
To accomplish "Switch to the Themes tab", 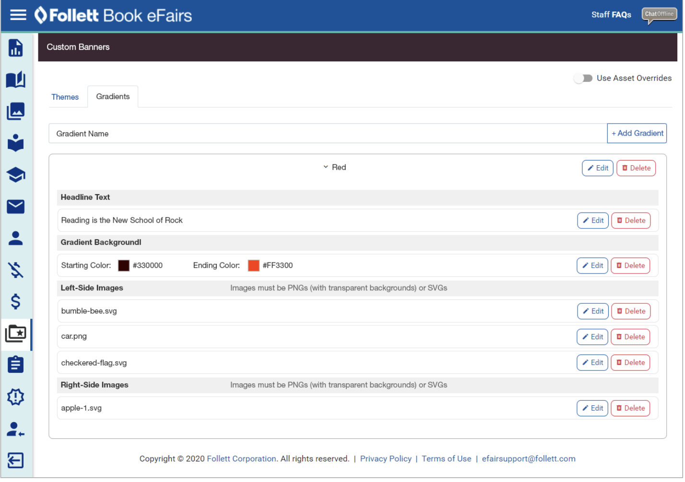I will pos(65,97).
